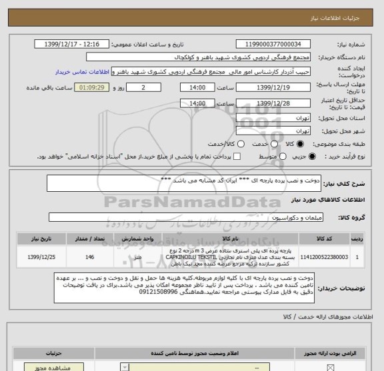
Task: Click the نام کالا column header
Action: [230, 239]
